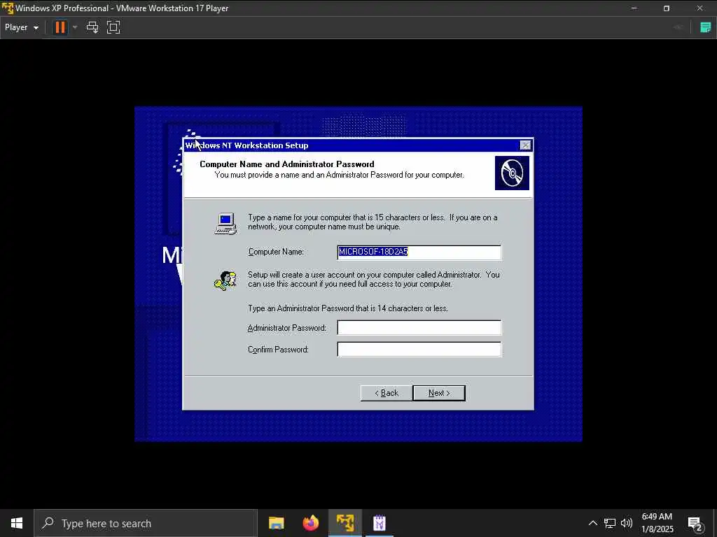Image resolution: width=717 pixels, height=537 pixels.
Task: Expand the power options arrow beside pause
Action: coord(75,27)
